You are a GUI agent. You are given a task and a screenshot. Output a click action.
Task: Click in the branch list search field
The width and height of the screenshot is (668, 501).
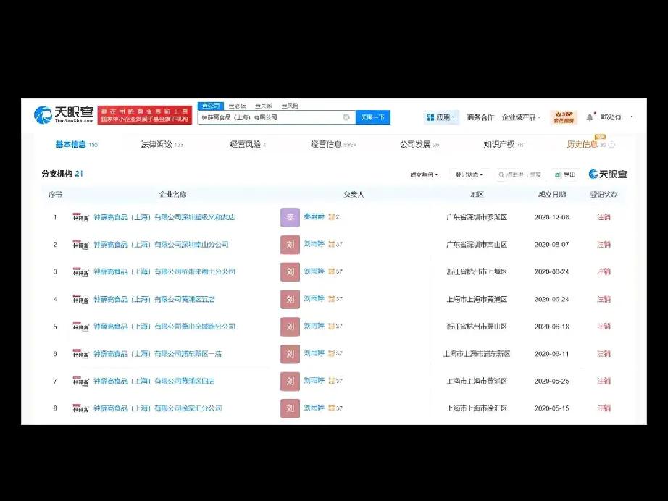click(522, 174)
